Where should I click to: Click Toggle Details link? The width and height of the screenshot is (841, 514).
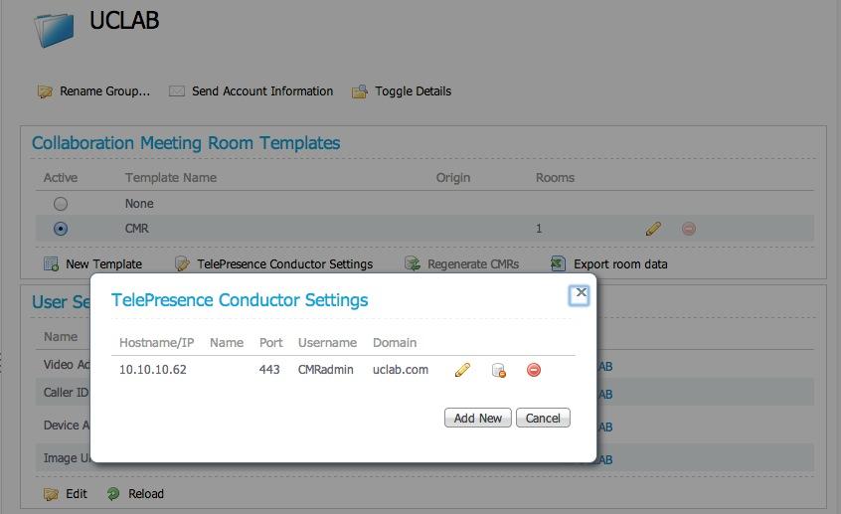[x=413, y=91]
